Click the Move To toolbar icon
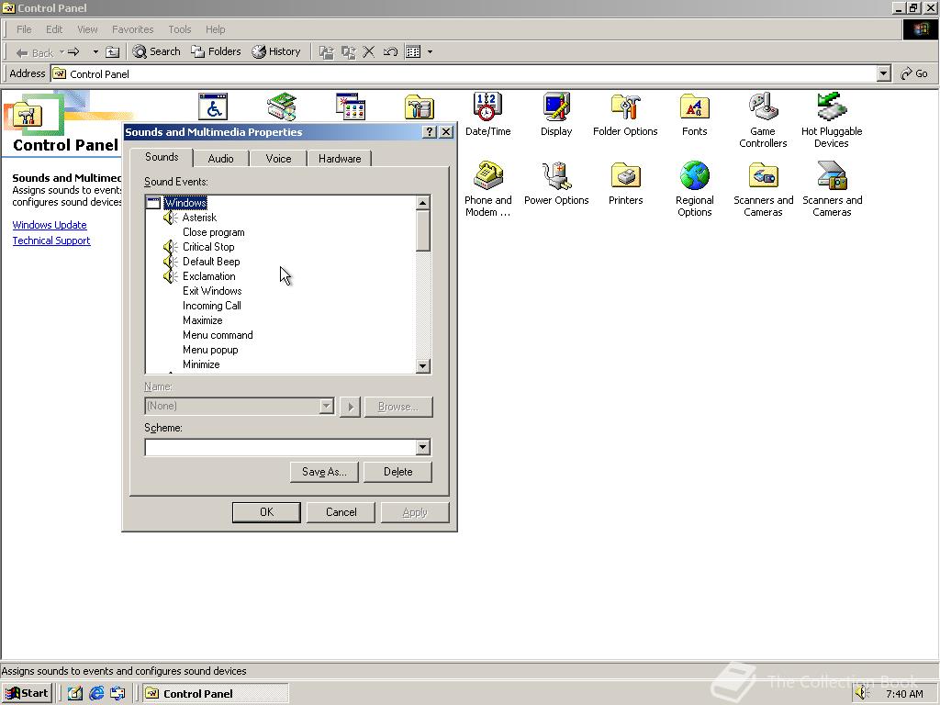The height and width of the screenshot is (705, 940). pyautogui.click(x=326, y=52)
